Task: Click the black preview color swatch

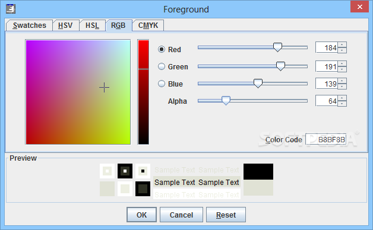Action: click(x=258, y=171)
